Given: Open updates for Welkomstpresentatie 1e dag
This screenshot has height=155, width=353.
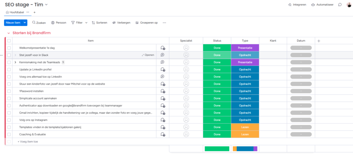Looking at the screenshot, I should tap(163, 48).
